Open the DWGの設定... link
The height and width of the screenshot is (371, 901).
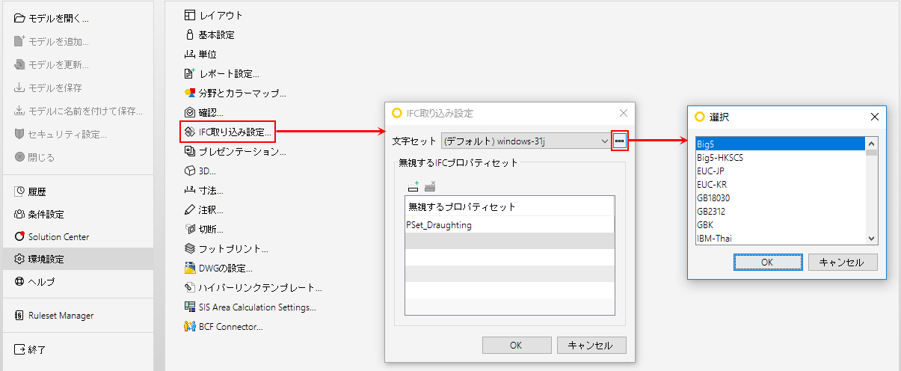(x=225, y=268)
